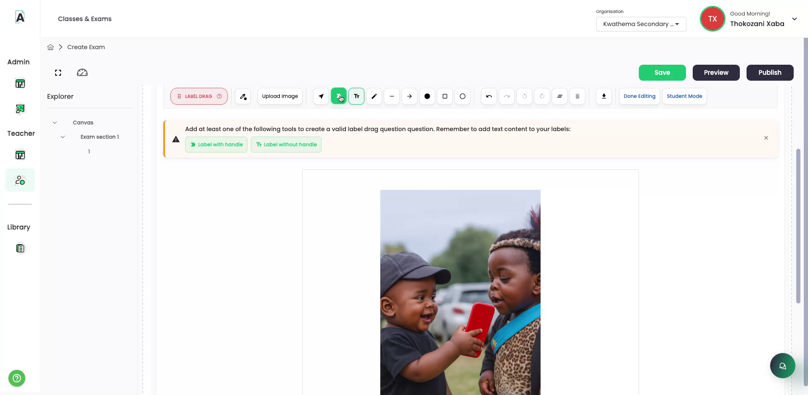Collapse the Canvas tree node
The width and height of the screenshot is (808, 395).
(x=55, y=122)
